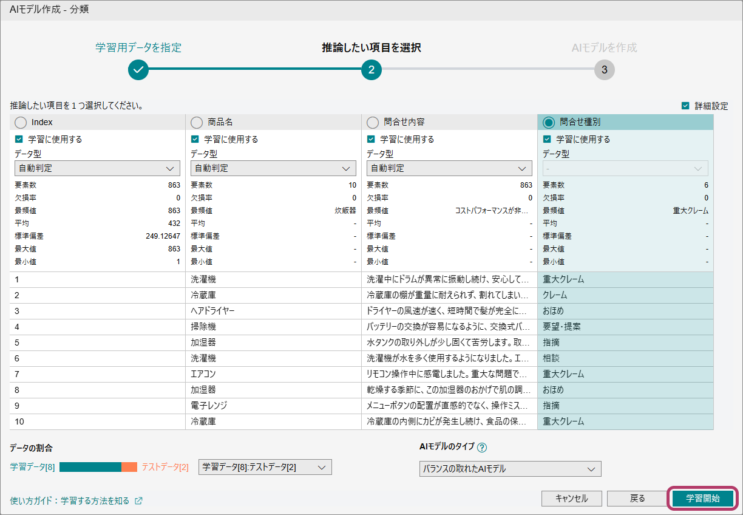The image size is (743, 515).
Task: Click the step 2 circle in progress bar
Action: click(x=371, y=69)
